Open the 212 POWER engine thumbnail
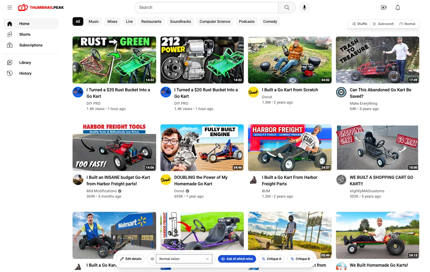The width and height of the screenshot is (430, 272). [x=202, y=60]
